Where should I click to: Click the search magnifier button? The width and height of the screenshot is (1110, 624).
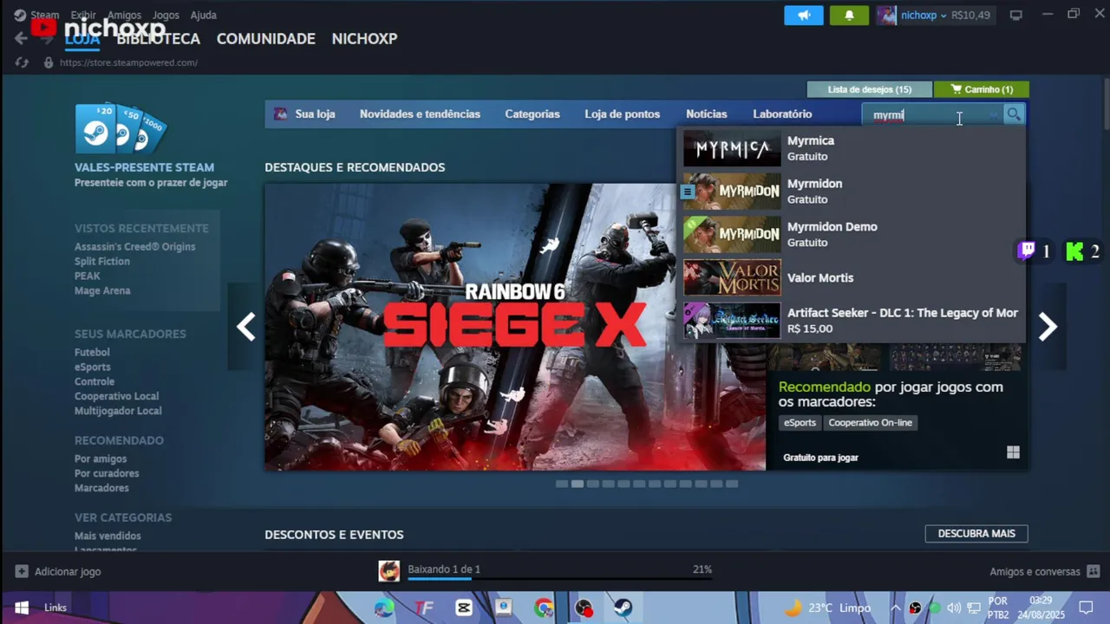1014,114
